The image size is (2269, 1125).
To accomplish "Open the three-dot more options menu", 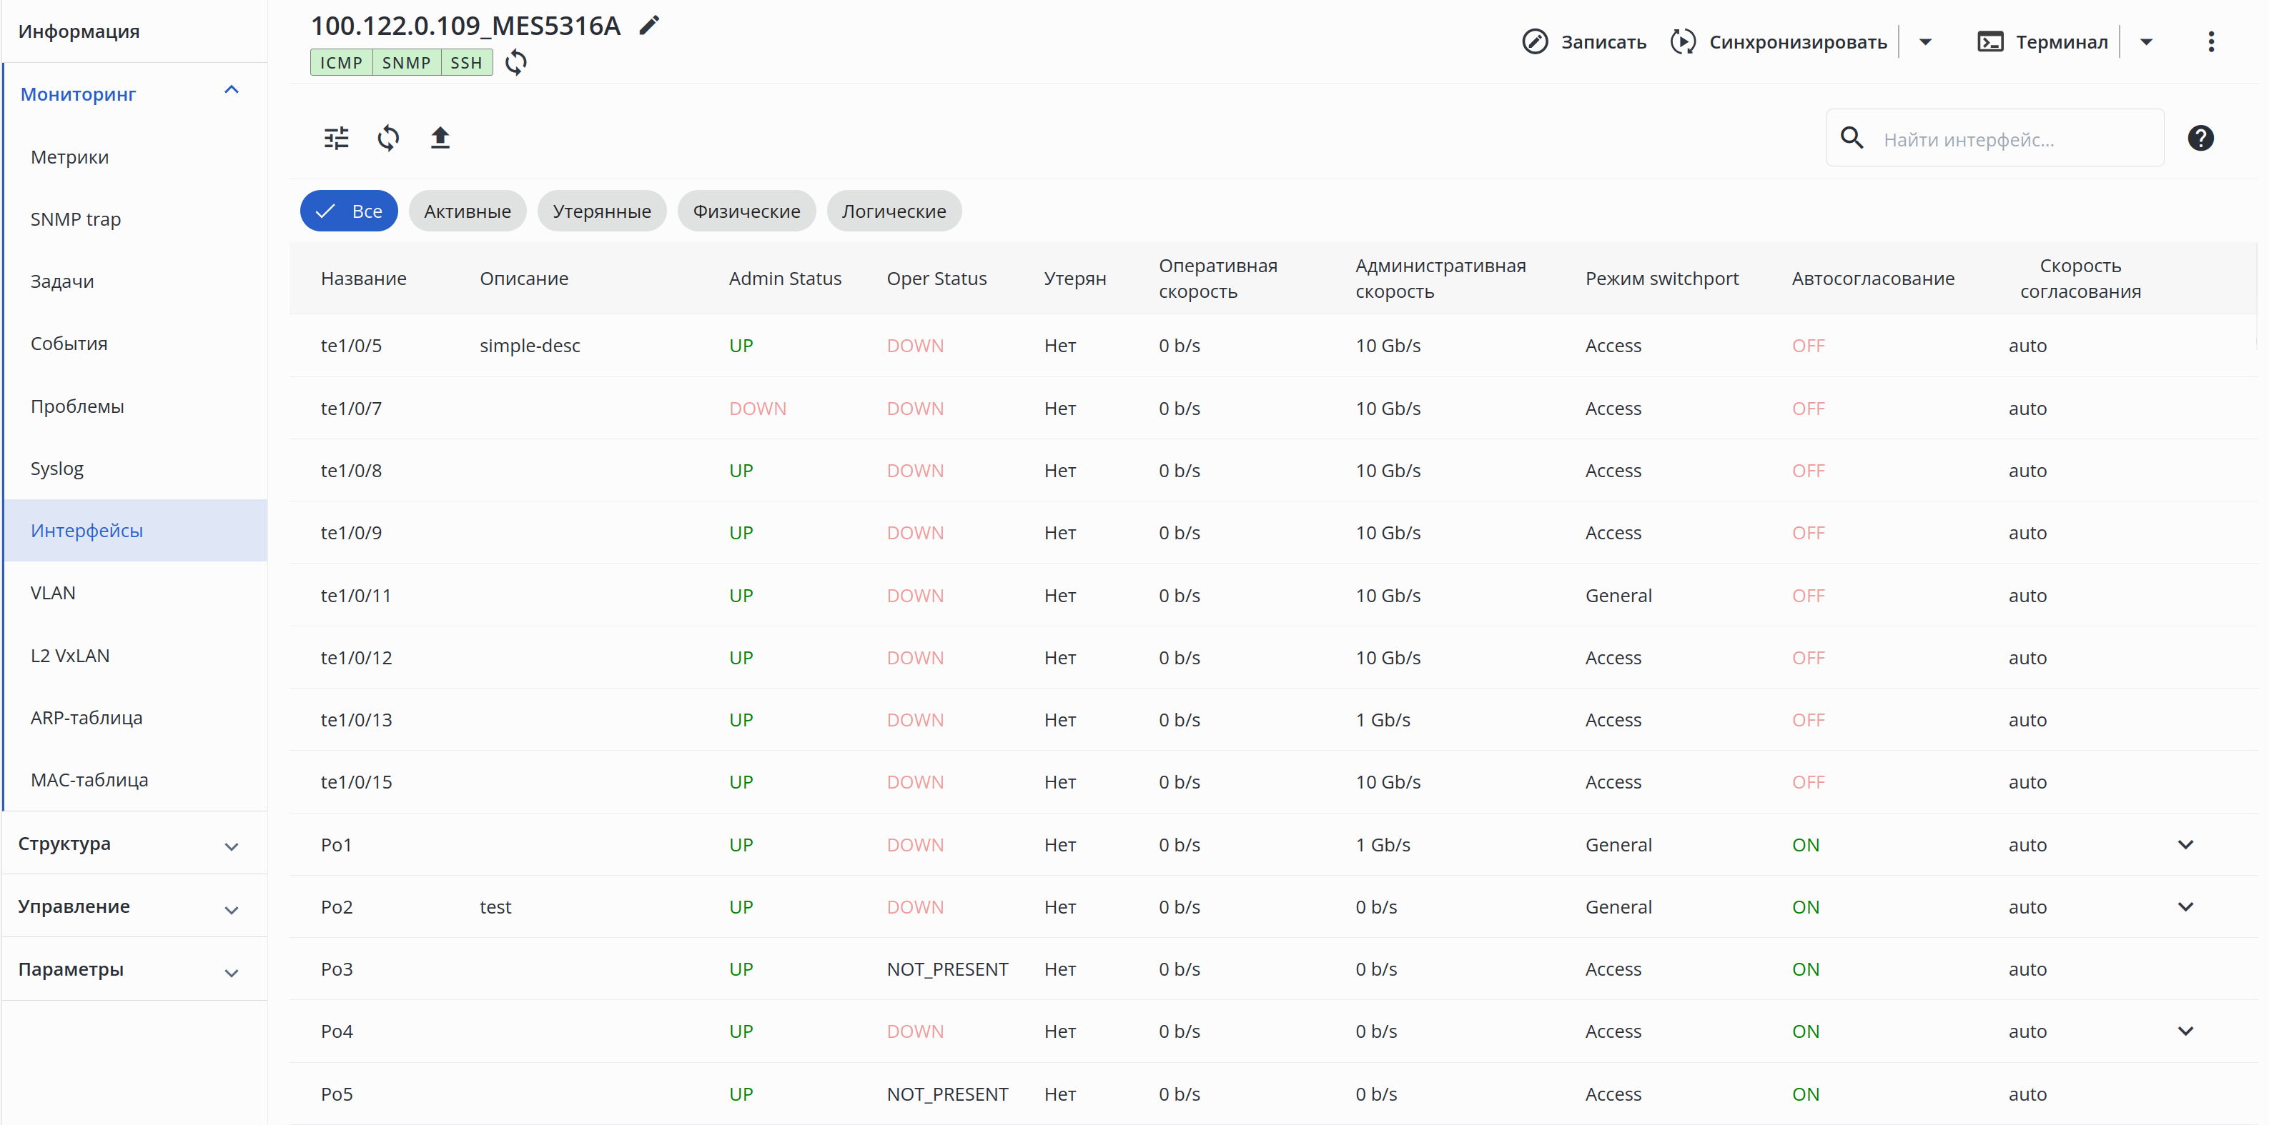I will coord(2210,42).
